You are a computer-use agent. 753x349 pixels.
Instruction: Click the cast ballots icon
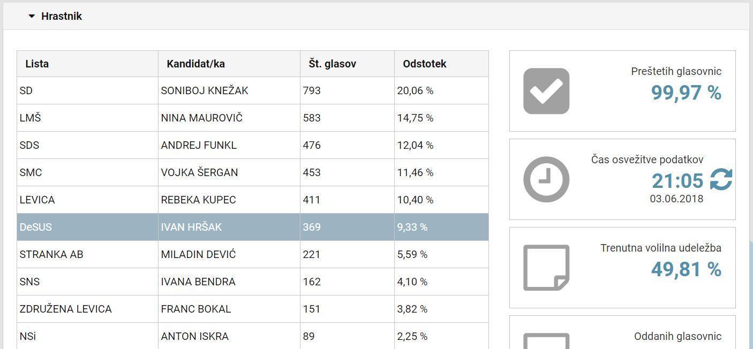(546, 341)
